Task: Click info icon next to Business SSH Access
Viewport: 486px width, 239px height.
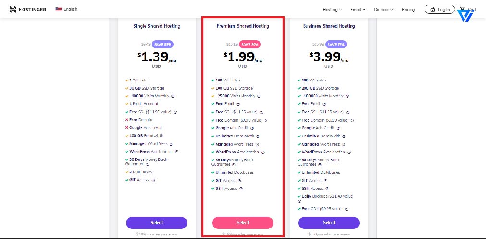Action: click(x=327, y=188)
